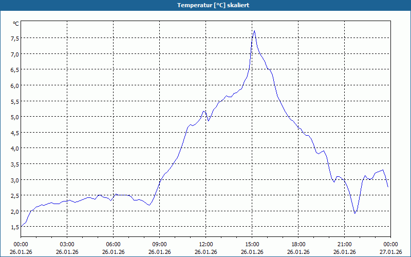Click the 06:00 time label on the x-axis
Image resolution: width=411 pixels, height=257 pixels.
click(113, 245)
